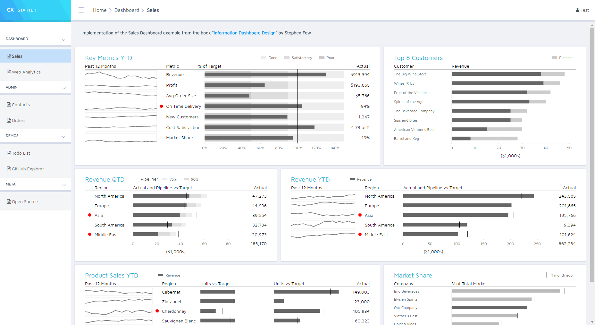Click the Satisfactory legend swatch
595x325 pixels.
[287, 58]
